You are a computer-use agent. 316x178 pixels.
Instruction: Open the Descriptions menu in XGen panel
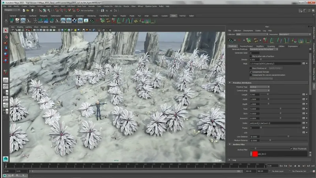click(248, 31)
